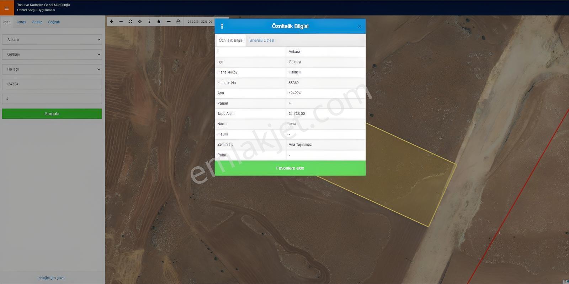Switch to the Coğrafi tab
569x284 pixels.
pyautogui.click(x=54, y=22)
